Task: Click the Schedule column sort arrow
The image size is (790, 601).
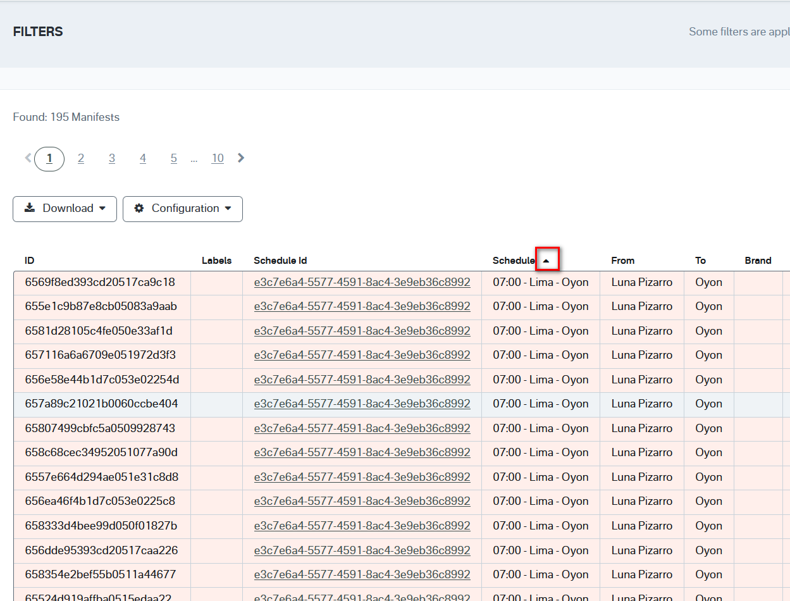Action: pos(546,260)
